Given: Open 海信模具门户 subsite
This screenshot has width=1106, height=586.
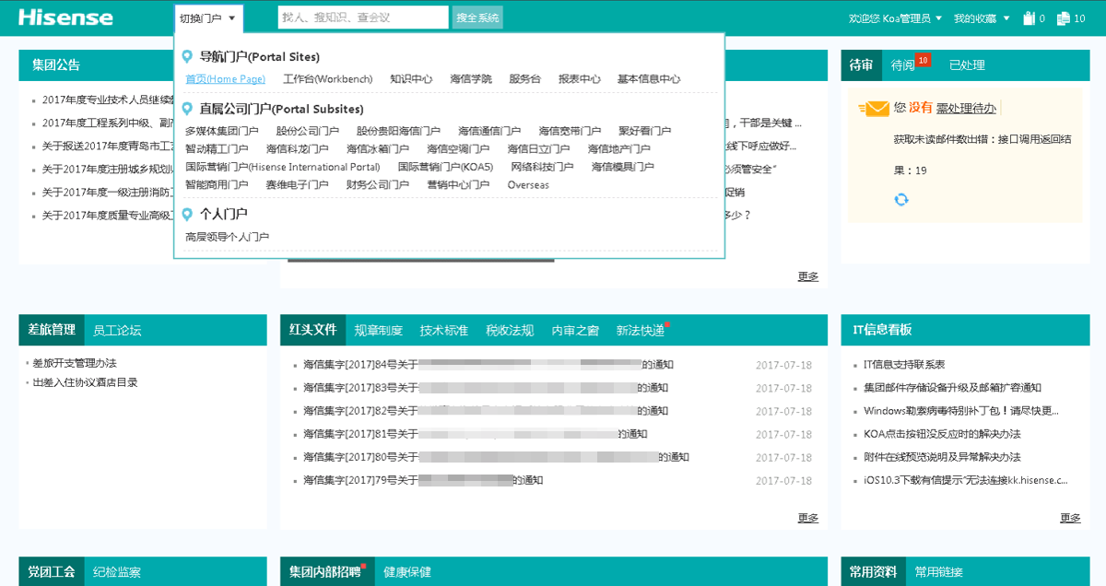Looking at the screenshot, I should (x=623, y=167).
